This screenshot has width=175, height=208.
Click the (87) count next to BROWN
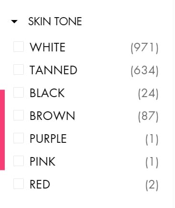tap(148, 117)
